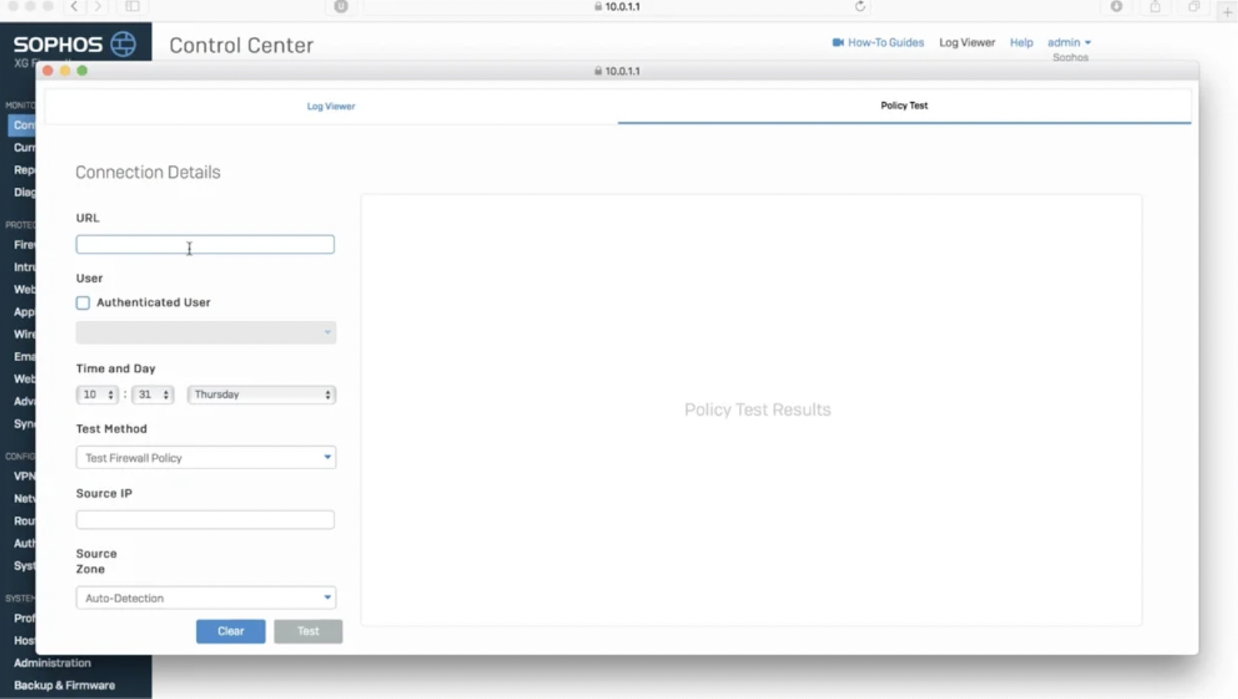
Task: Click the video camera icon beside How-To Guides
Action: 837,42
